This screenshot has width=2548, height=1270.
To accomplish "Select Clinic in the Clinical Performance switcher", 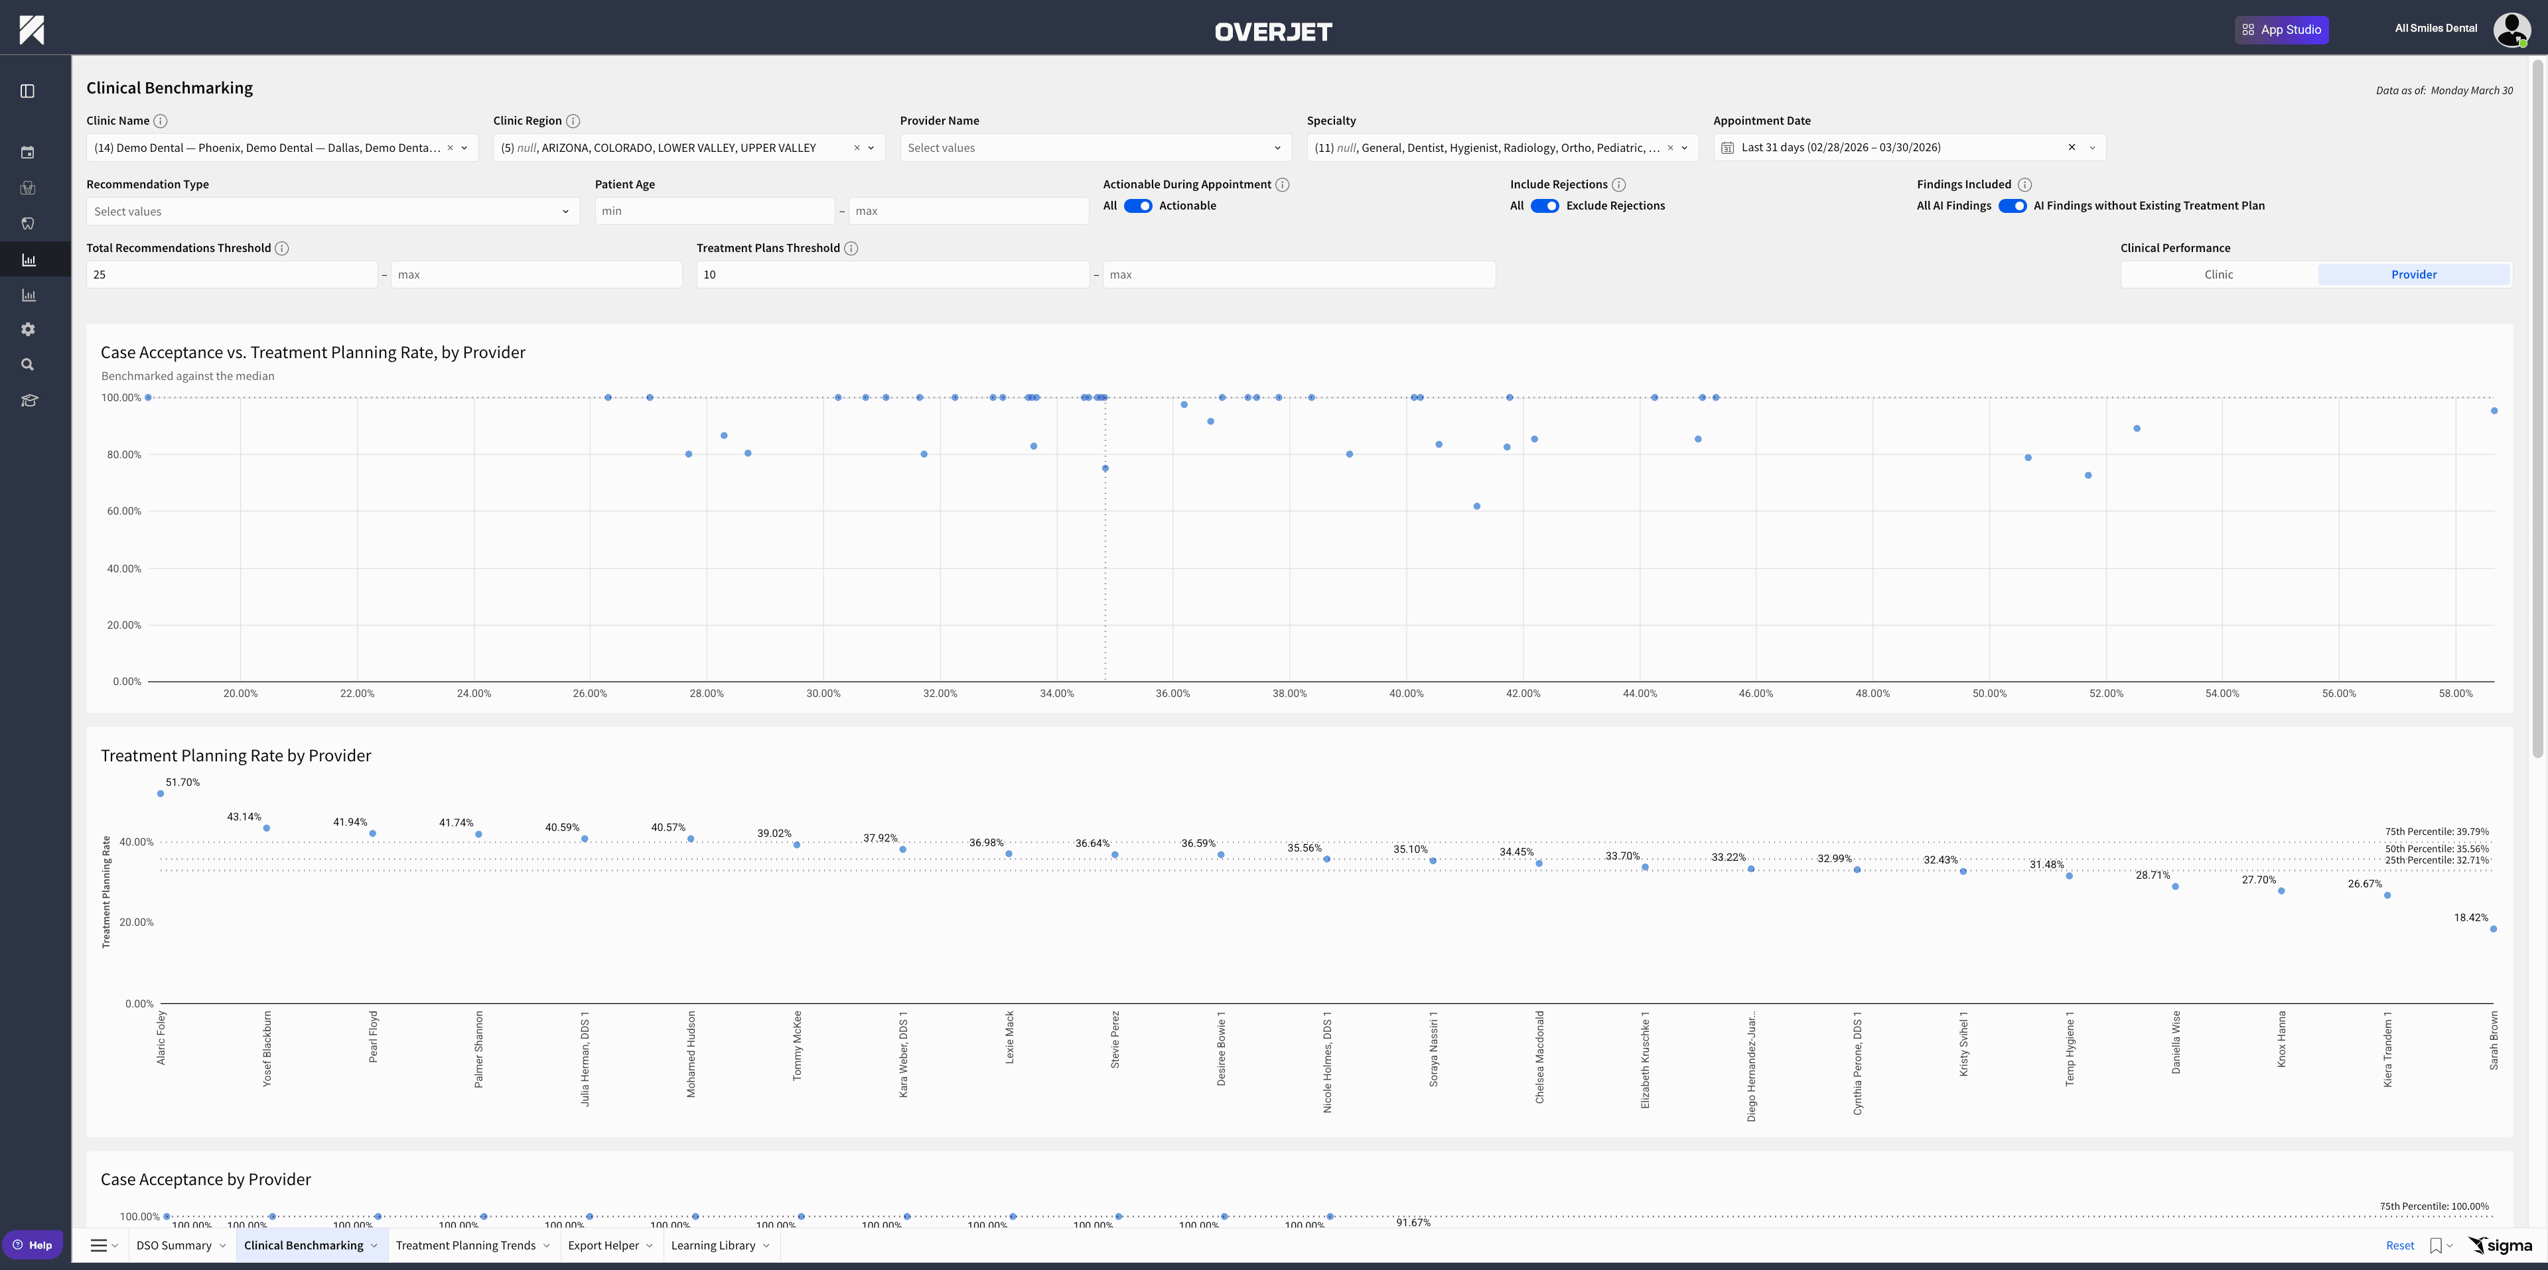I will [2219, 274].
